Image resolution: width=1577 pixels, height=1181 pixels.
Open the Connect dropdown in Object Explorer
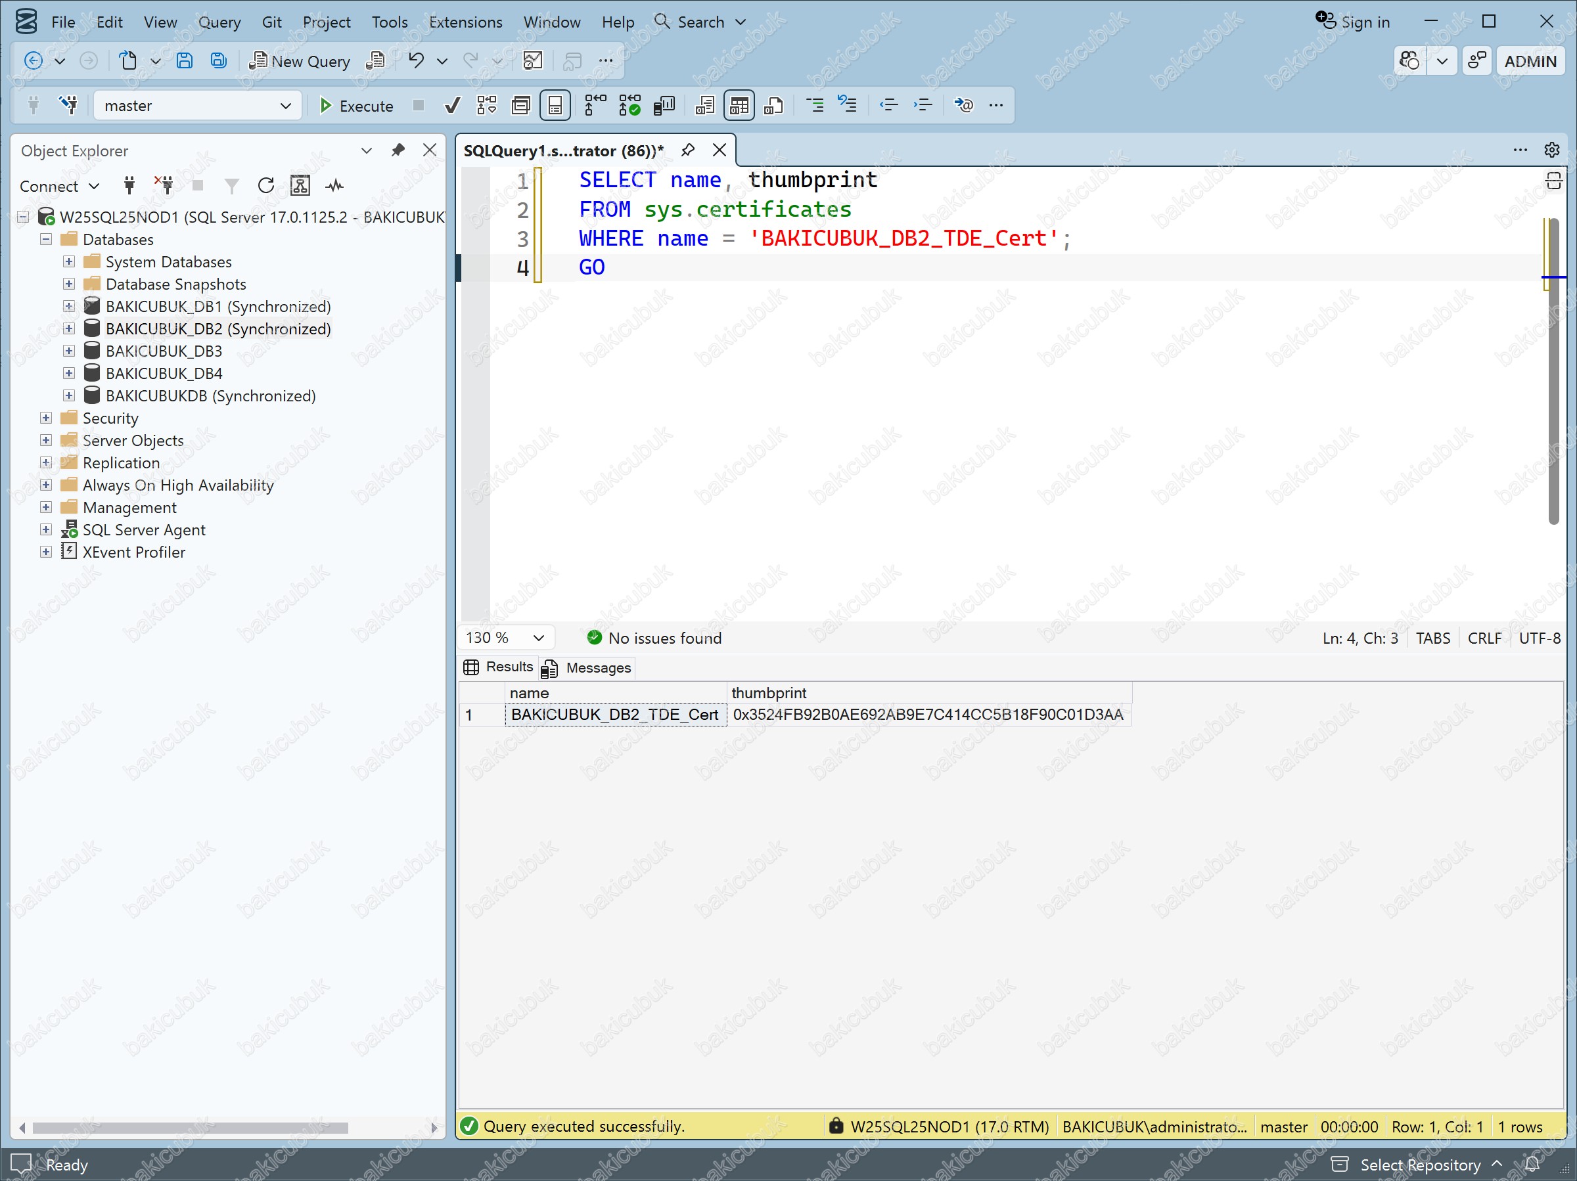(59, 186)
